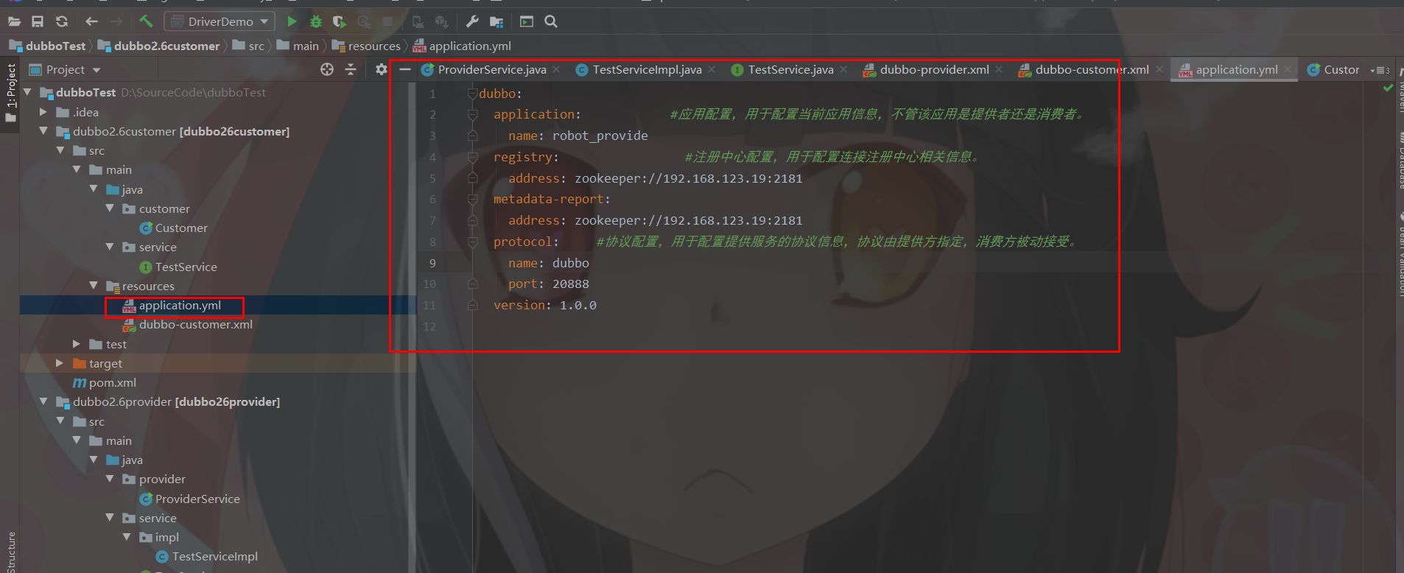1404x573 pixels.
Task: Run with coverage shield icon
Action: [339, 21]
